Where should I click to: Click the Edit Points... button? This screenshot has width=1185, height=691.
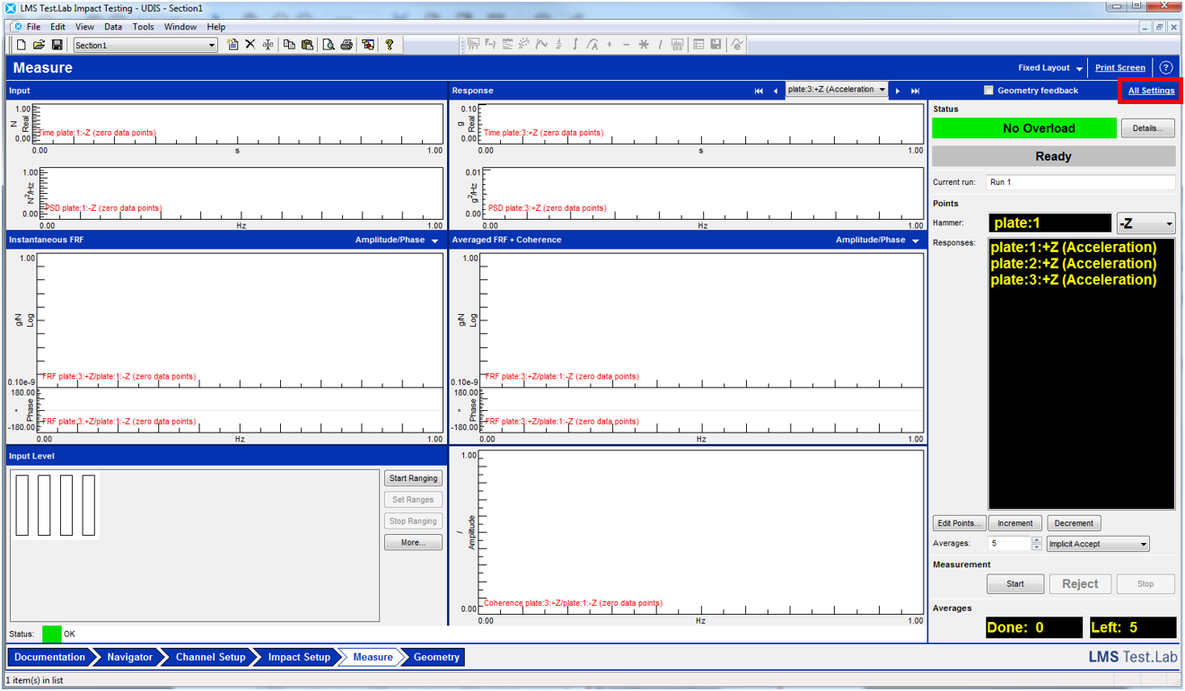click(960, 523)
